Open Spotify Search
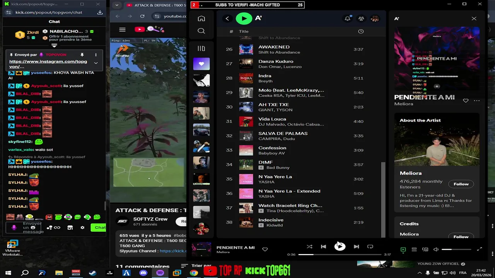The image size is (495, 278). pos(201,31)
